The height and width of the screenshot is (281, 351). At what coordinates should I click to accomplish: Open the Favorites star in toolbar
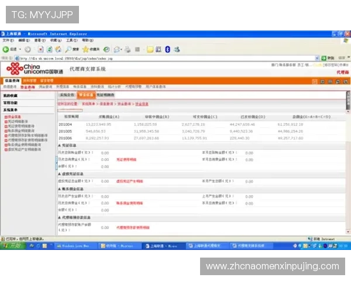pos(86,49)
